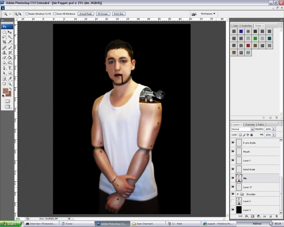Image resolution: width=284 pixels, height=227 pixels.
Task: Hide the Mouth layer
Action: point(233,151)
